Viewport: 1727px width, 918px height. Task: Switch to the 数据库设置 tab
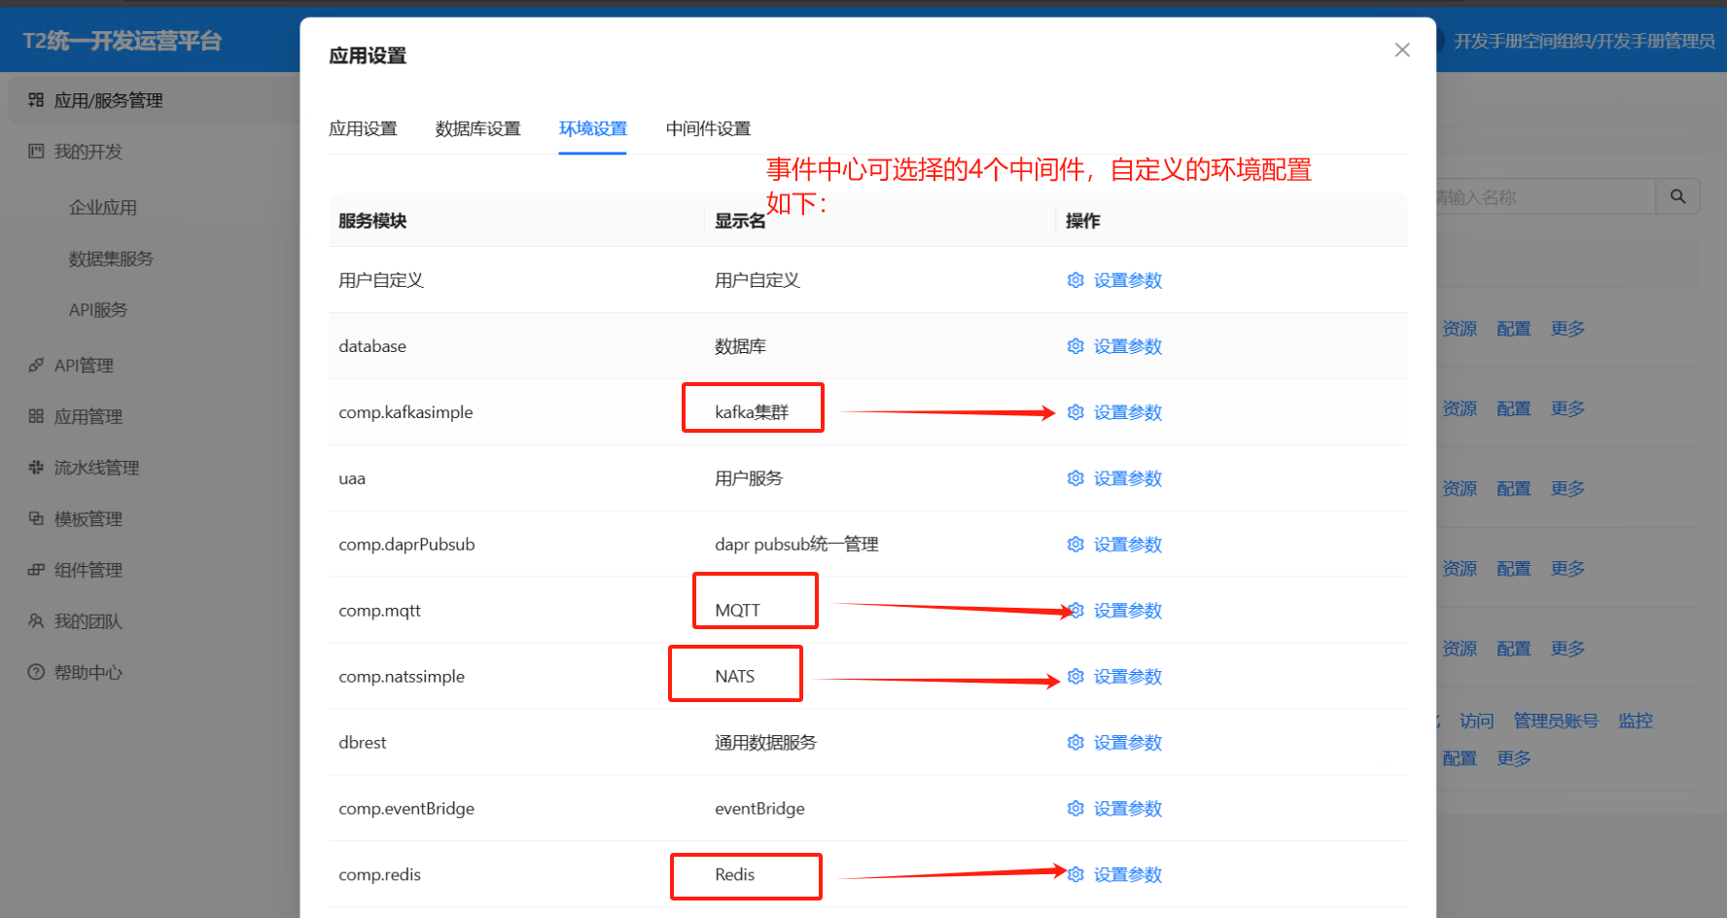point(477,129)
